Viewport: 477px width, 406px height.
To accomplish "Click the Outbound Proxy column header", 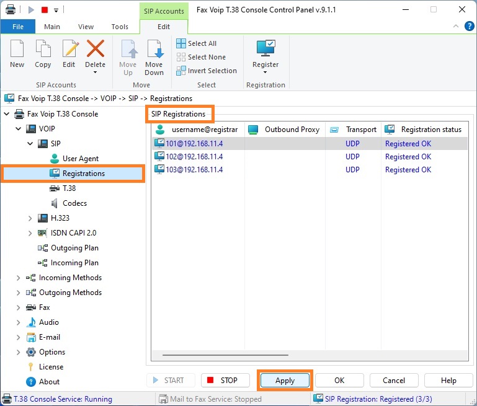I will click(285, 130).
